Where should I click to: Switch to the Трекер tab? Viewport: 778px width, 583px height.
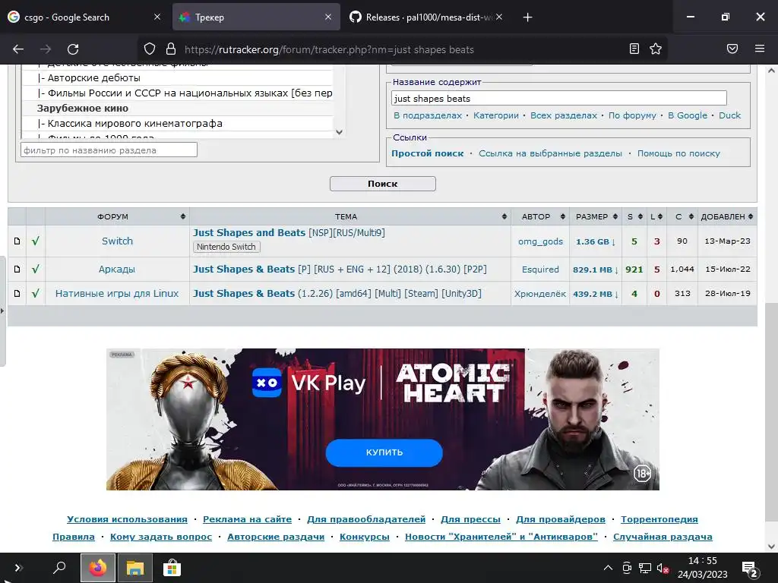point(256,17)
